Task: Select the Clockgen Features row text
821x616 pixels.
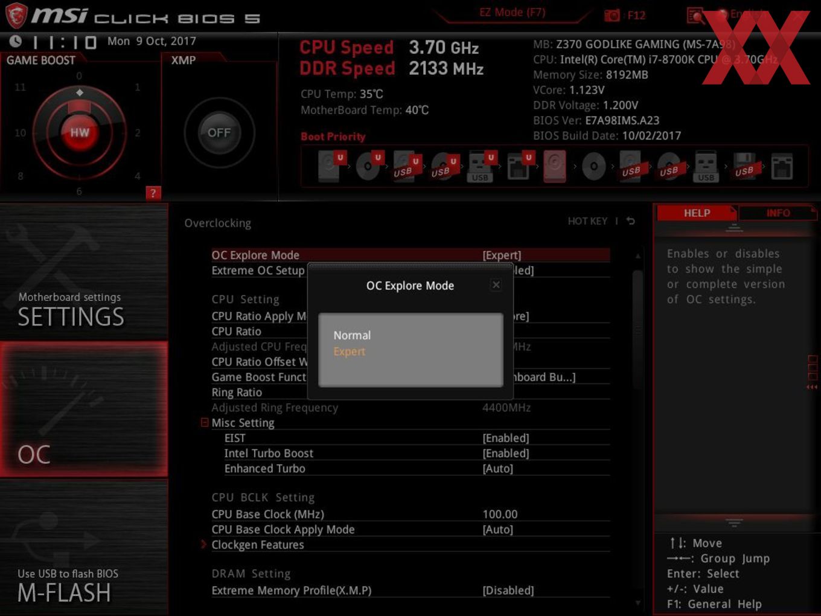Action: (x=258, y=545)
